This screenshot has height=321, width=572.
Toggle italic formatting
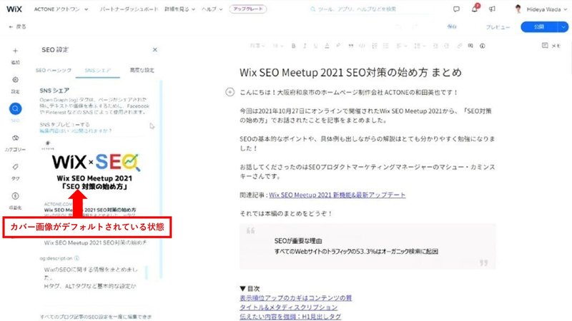(x=305, y=46)
